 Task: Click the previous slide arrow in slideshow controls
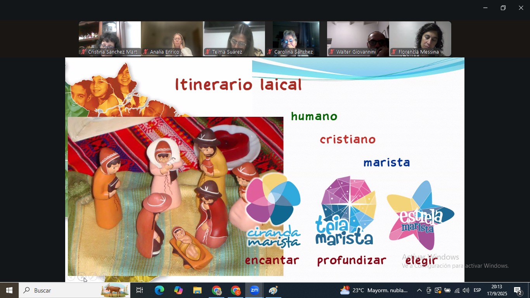click(71, 277)
